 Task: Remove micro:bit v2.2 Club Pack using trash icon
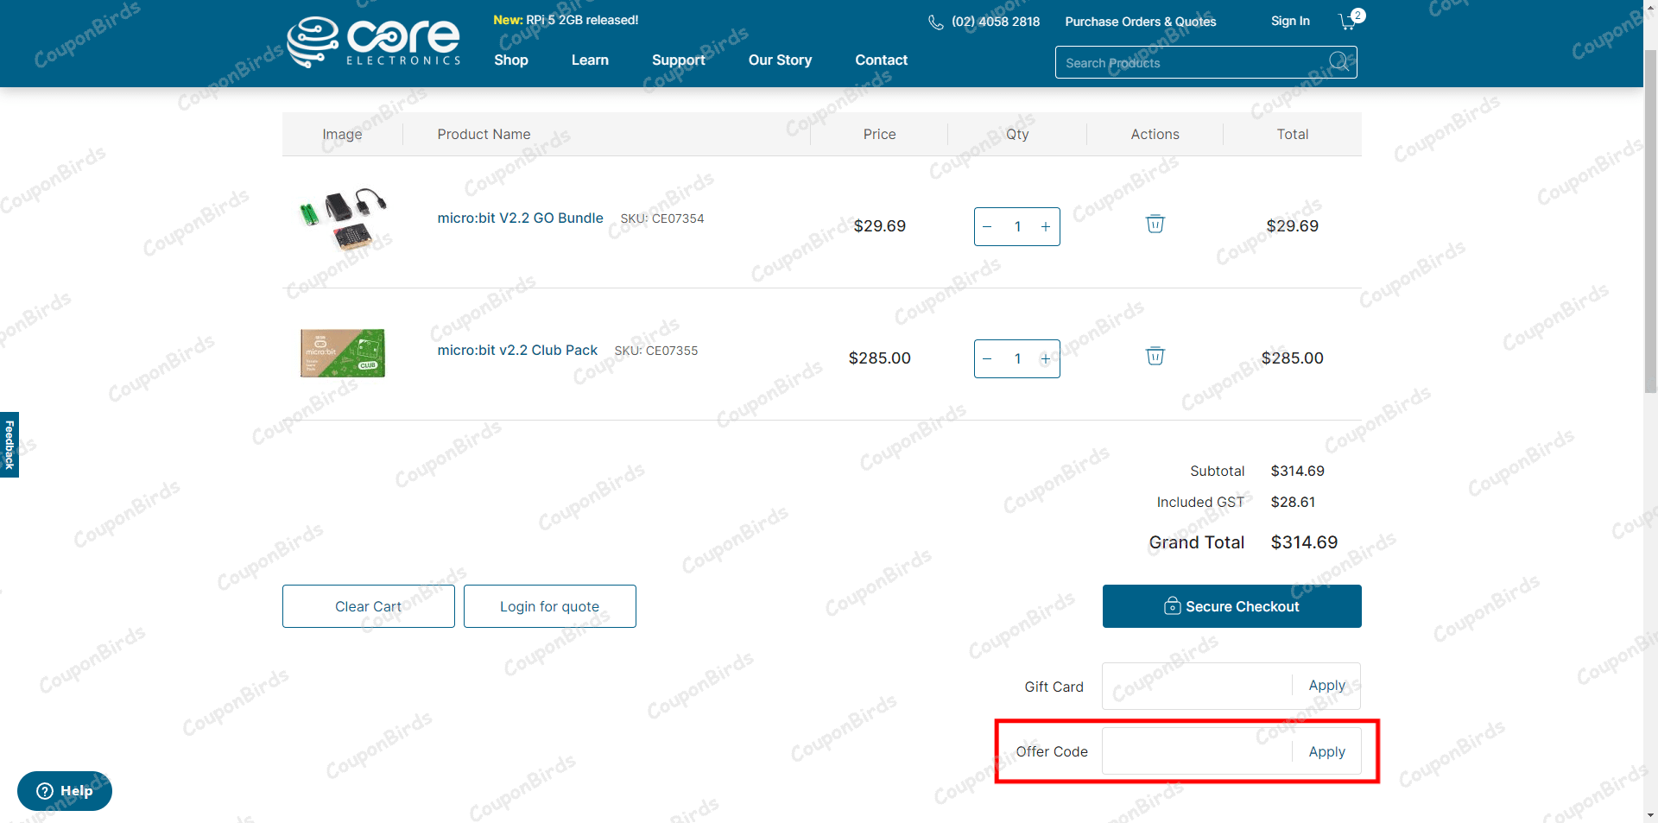click(1155, 357)
